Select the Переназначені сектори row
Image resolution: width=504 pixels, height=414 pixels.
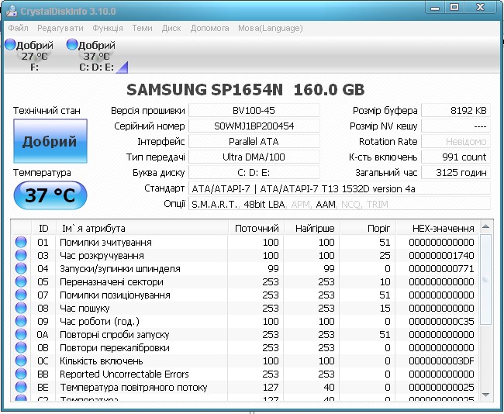246,281
